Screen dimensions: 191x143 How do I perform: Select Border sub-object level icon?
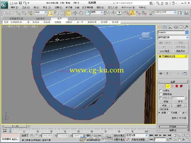172,86
